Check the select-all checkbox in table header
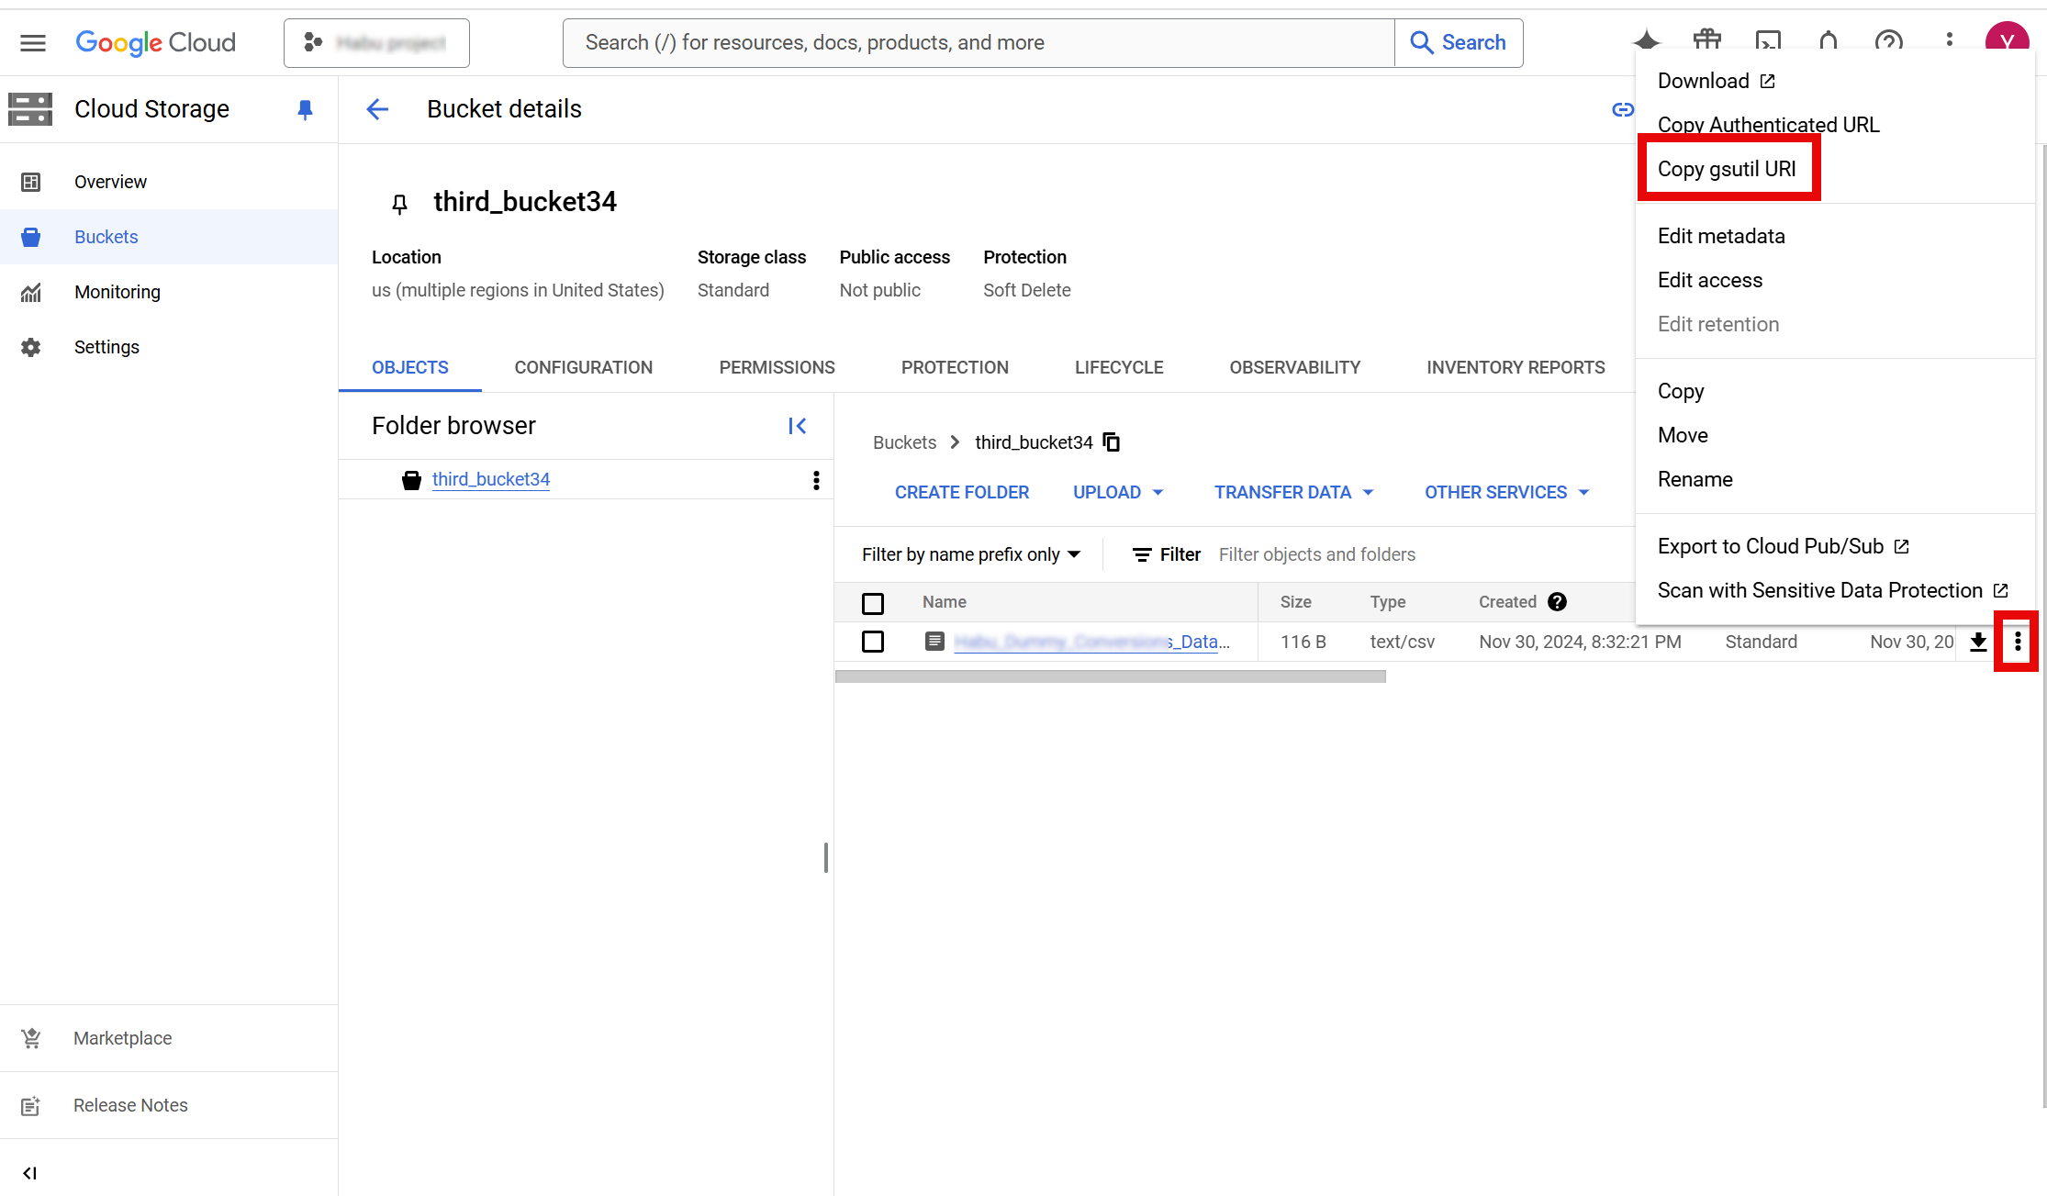 pos(873,603)
